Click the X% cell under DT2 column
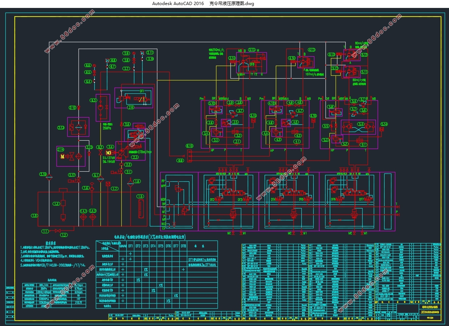Viewport: 449px width, 326px height. click(138, 280)
